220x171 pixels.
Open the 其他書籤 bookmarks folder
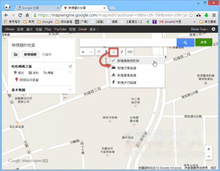(x=208, y=22)
